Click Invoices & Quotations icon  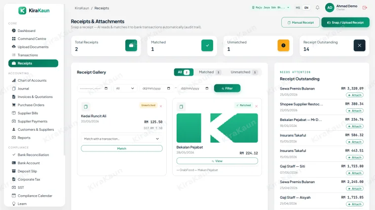pyautogui.click(x=14, y=96)
